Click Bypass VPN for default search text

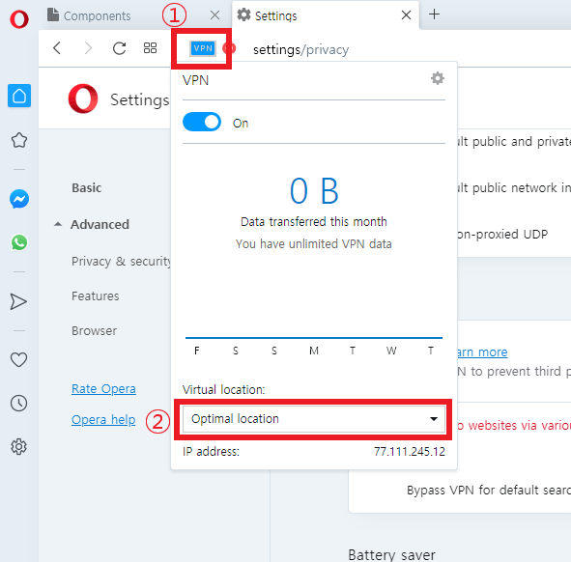pos(489,490)
